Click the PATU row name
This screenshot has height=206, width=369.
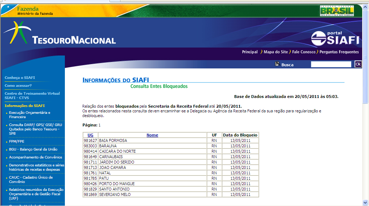pos(104,179)
